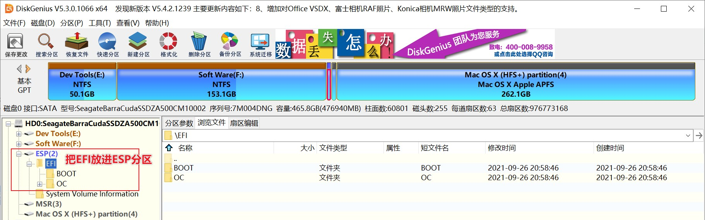Open the Backup Partition (备份分区) tool
Image resolution: width=705 pixels, height=220 pixels.
[x=230, y=45]
